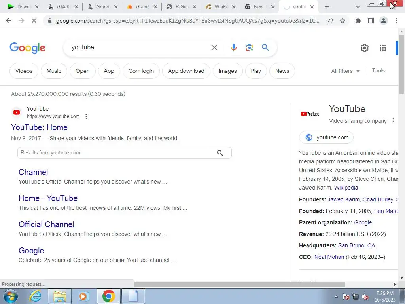Image resolution: width=405 pixels, height=304 pixels.
Task: Open the Google sitelink result
Action: coord(31,251)
